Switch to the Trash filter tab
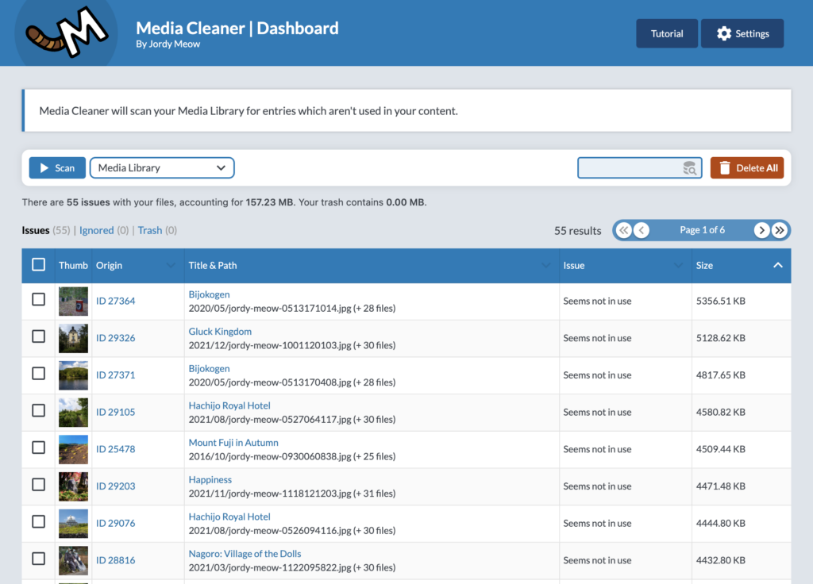 coord(150,229)
